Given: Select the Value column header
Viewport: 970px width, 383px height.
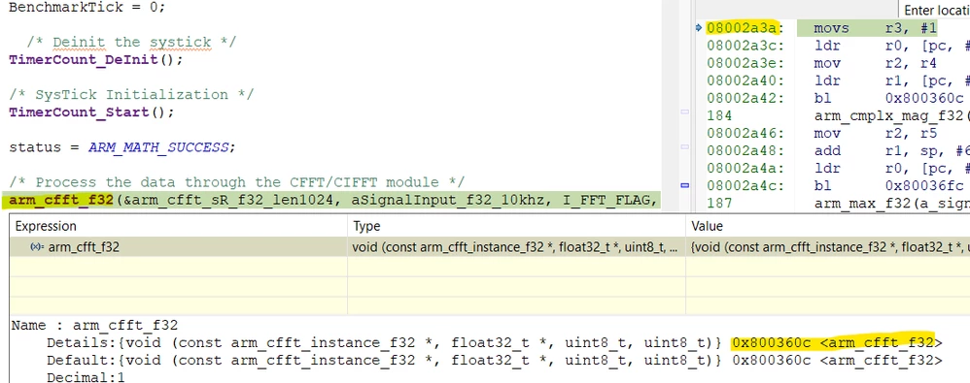Looking at the screenshot, I should tap(828, 226).
